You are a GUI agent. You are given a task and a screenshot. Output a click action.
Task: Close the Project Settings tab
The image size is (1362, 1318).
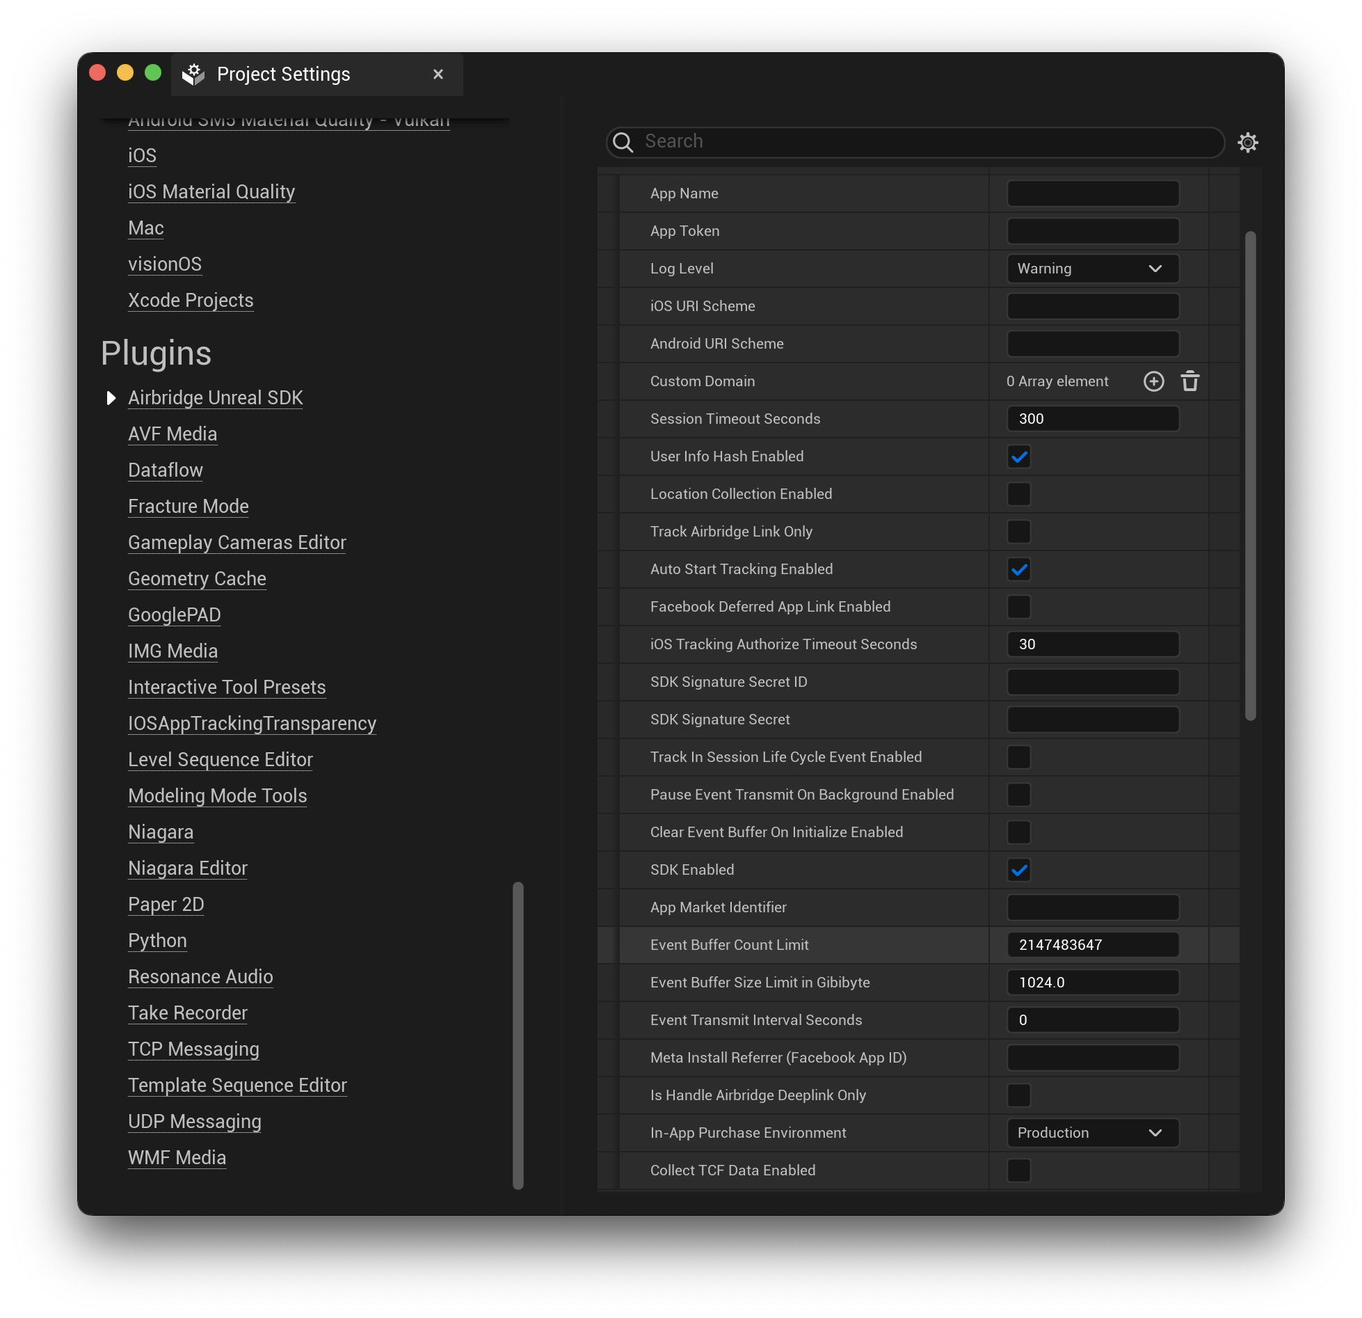click(x=438, y=74)
